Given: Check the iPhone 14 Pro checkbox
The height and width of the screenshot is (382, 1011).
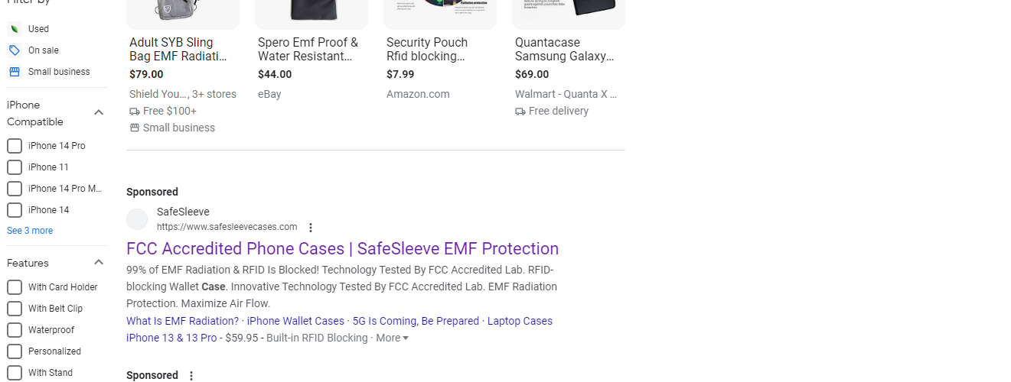Looking at the screenshot, I should (15, 146).
